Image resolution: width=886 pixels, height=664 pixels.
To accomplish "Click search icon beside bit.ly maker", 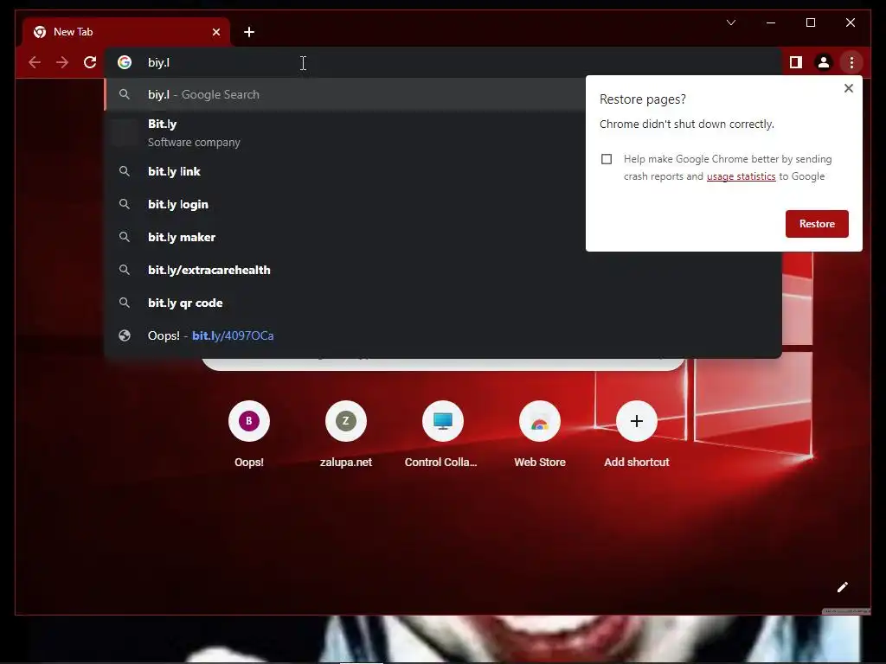I will 125,237.
